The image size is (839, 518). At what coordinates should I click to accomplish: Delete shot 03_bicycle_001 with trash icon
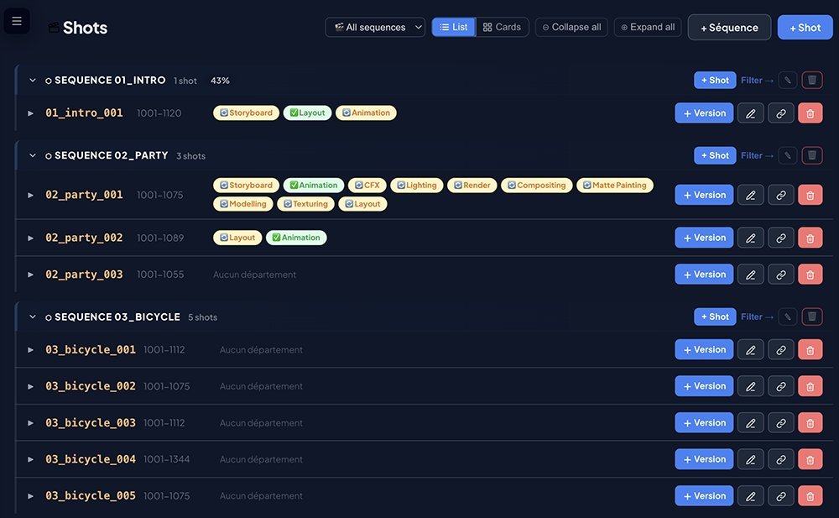(810, 350)
